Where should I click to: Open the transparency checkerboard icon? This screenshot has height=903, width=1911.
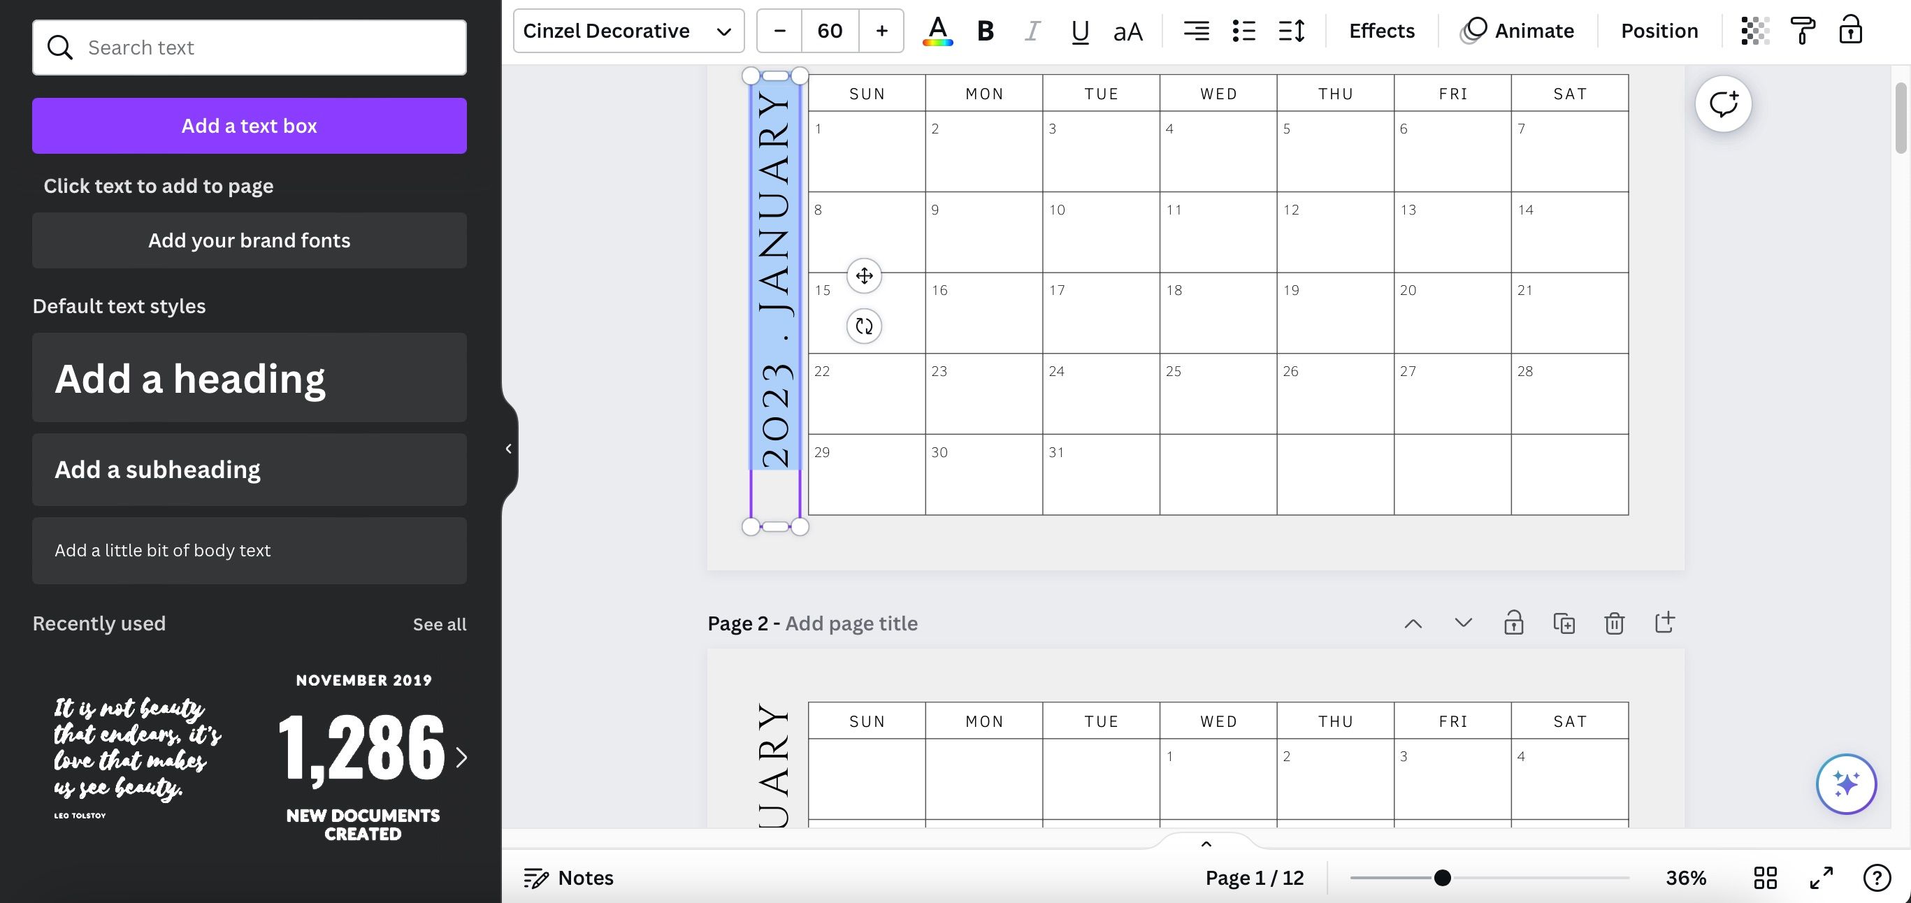1754,31
